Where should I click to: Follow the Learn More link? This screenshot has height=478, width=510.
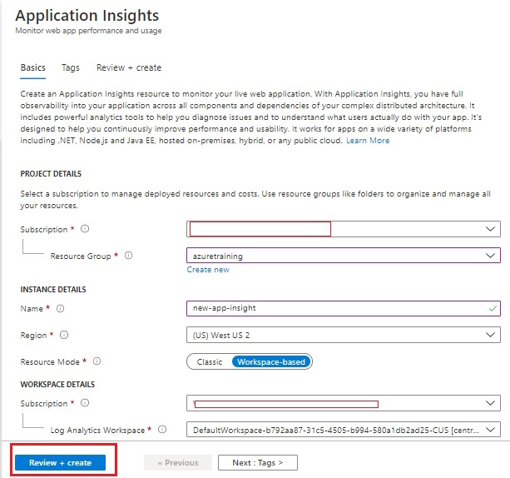(x=368, y=141)
